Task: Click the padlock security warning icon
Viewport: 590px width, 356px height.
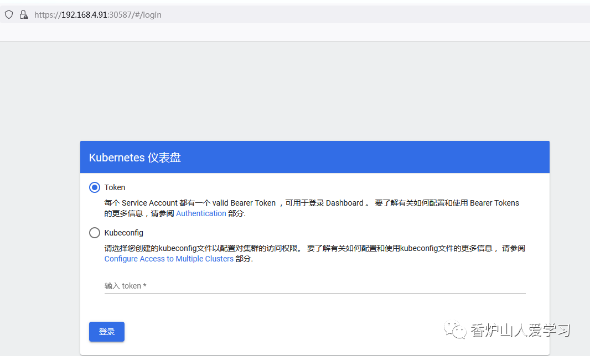Action: (24, 15)
